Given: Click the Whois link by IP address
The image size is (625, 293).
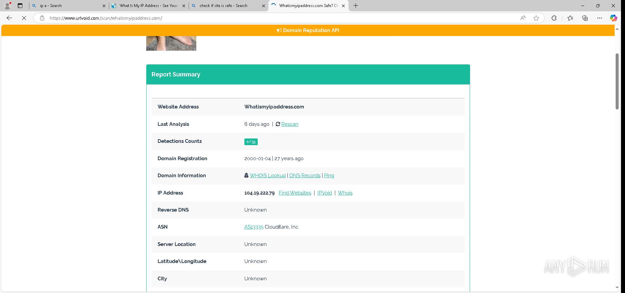Looking at the screenshot, I should (x=345, y=193).
